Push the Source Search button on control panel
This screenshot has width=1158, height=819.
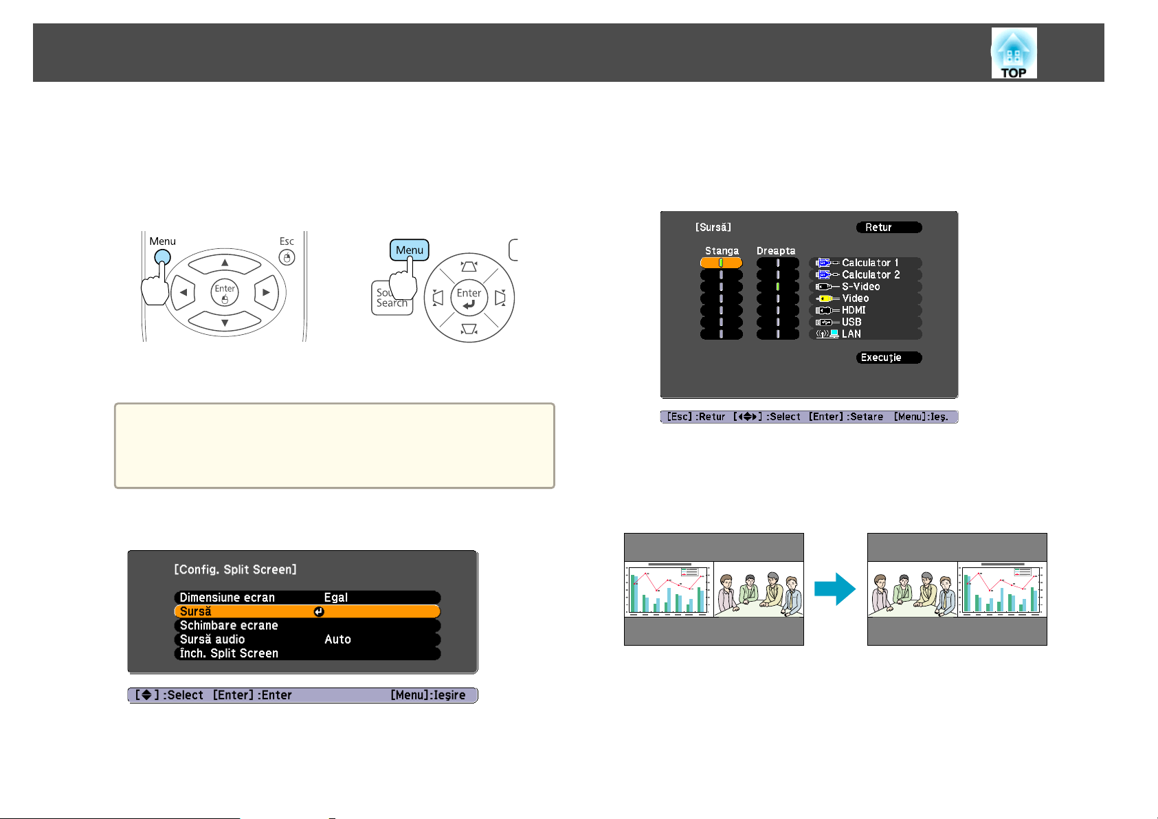(x=392, y=298)
